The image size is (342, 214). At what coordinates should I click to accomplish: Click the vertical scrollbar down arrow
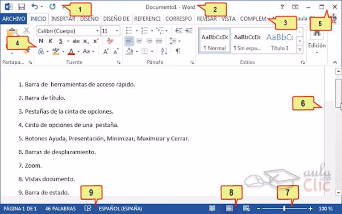pos(338,192)
